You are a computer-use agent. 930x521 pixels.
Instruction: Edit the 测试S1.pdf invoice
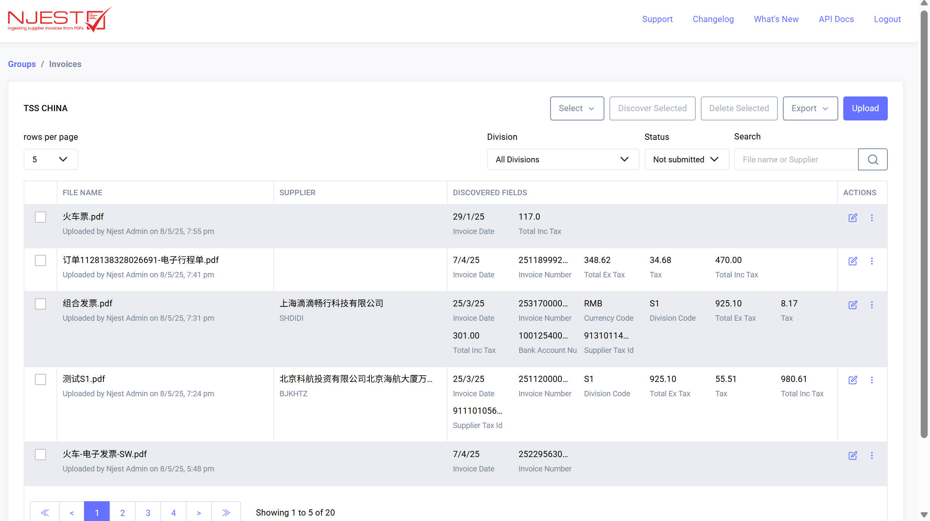coord(853,380)
